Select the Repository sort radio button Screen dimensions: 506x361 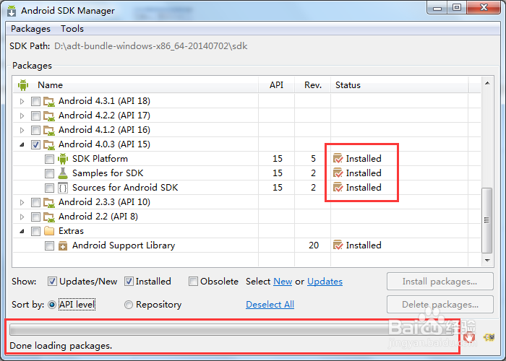129,305
